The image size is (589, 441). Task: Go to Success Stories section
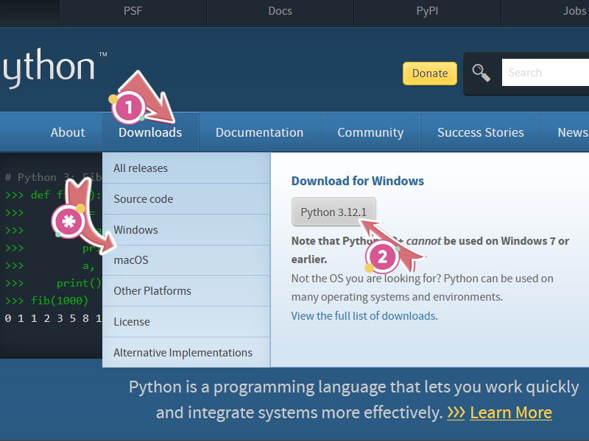[x=480, y=132]
